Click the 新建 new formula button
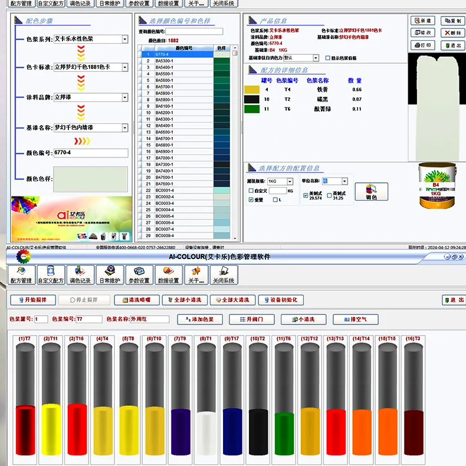Viewport: 466px width, 466px height. (x=422, y=21)
